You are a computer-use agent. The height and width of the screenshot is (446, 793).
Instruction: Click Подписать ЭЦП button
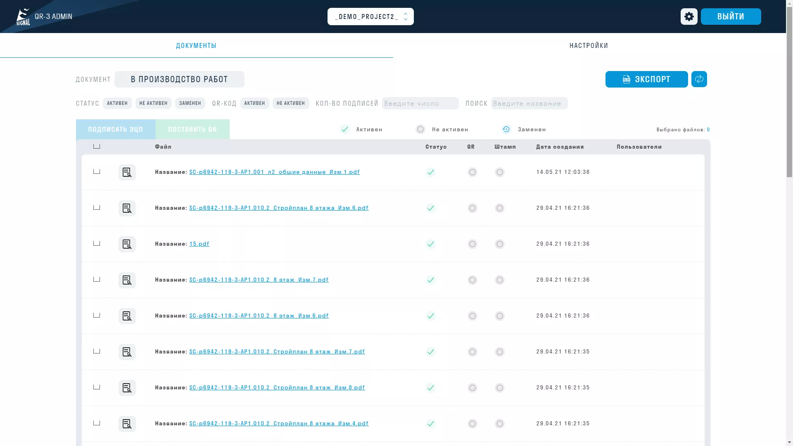(116, 129)
